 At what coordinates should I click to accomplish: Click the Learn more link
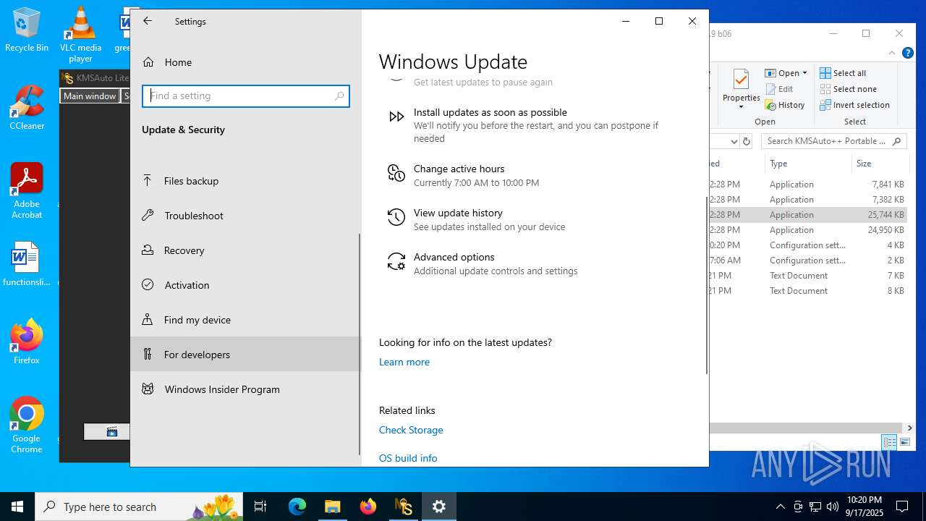[404, 362]
